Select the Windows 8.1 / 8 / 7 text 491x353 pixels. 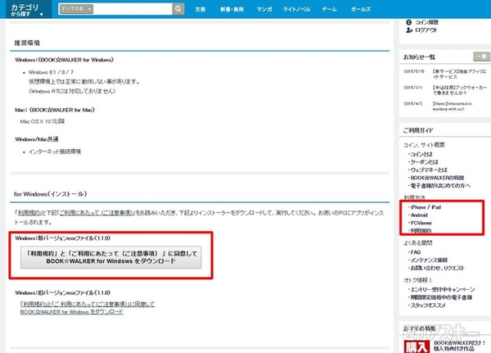[52, 72]
